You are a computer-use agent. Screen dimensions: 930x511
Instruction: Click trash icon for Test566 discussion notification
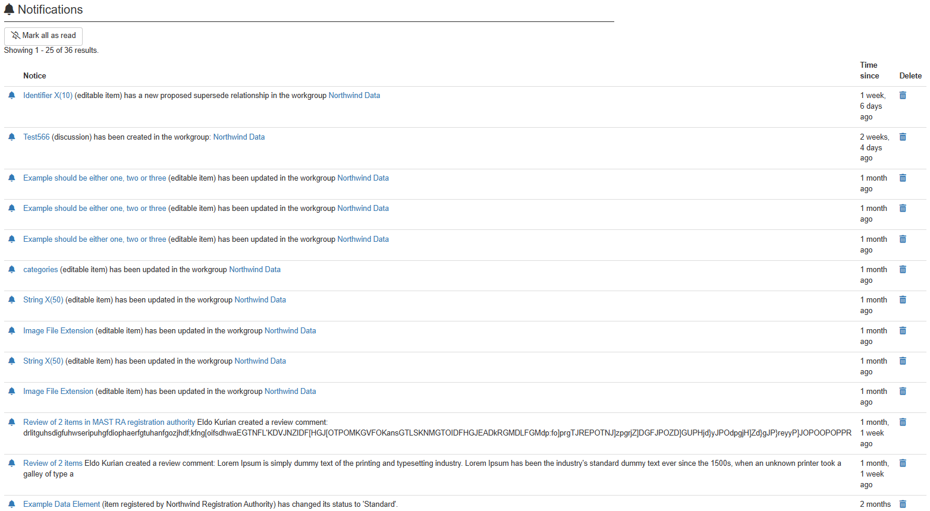click(903, 137)
